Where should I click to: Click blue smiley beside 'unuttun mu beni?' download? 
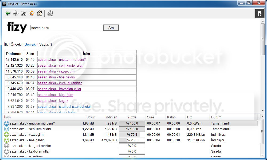point(7,123)
